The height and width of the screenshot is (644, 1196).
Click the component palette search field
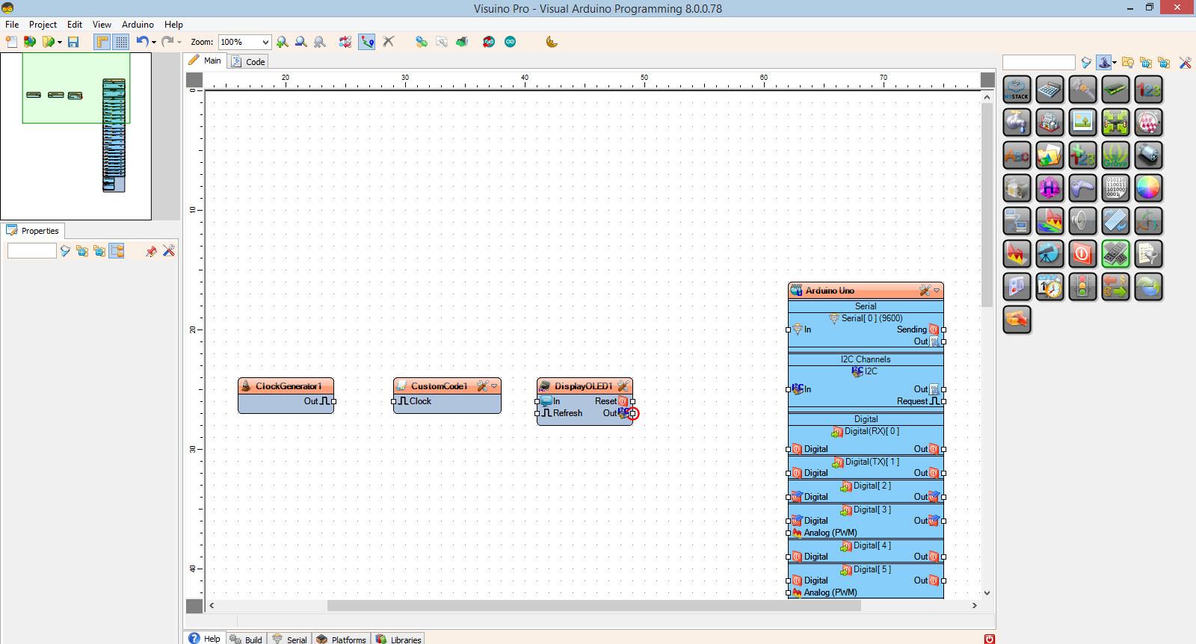(1038, 63)
